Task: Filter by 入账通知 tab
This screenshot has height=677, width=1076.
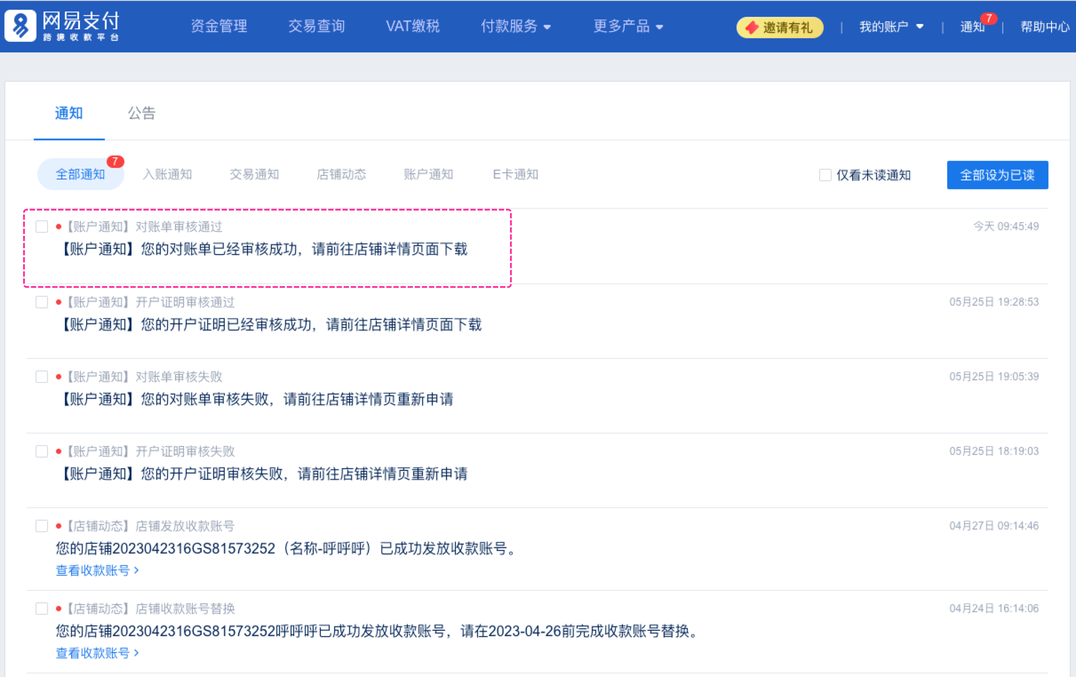Action: tap(167, 174)
